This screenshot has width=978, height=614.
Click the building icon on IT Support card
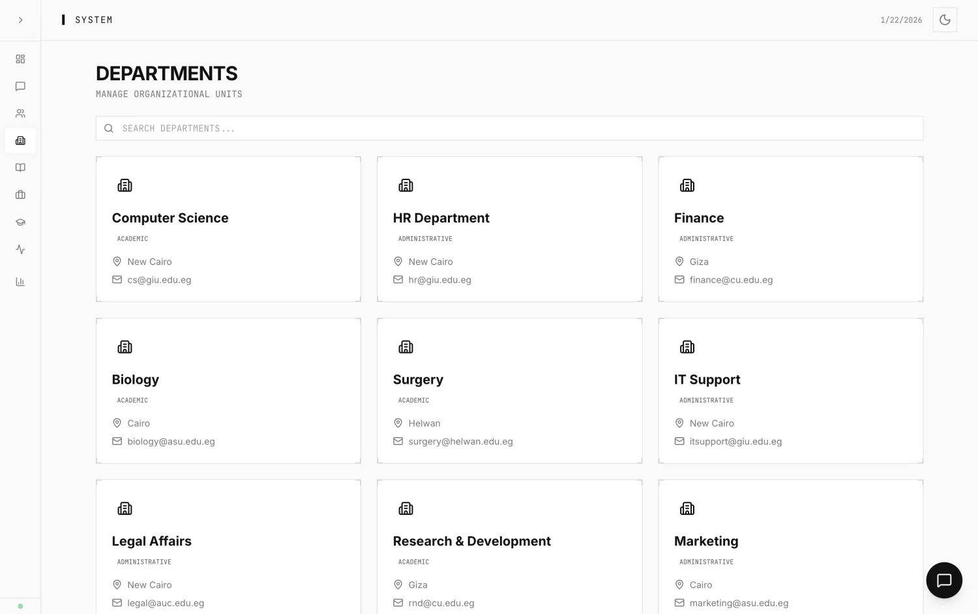pyautogui.click(x=687, y=347)
